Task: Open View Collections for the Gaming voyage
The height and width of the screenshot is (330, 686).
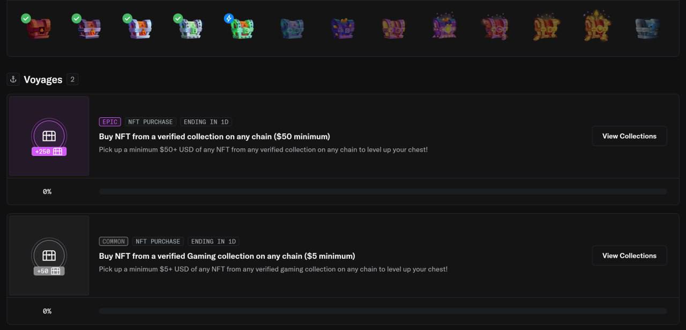Action: (x=629, y=256)
